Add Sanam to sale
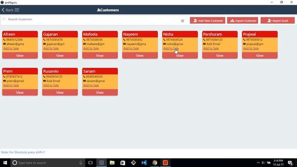The image size is (297, 167). pos(91,85)
